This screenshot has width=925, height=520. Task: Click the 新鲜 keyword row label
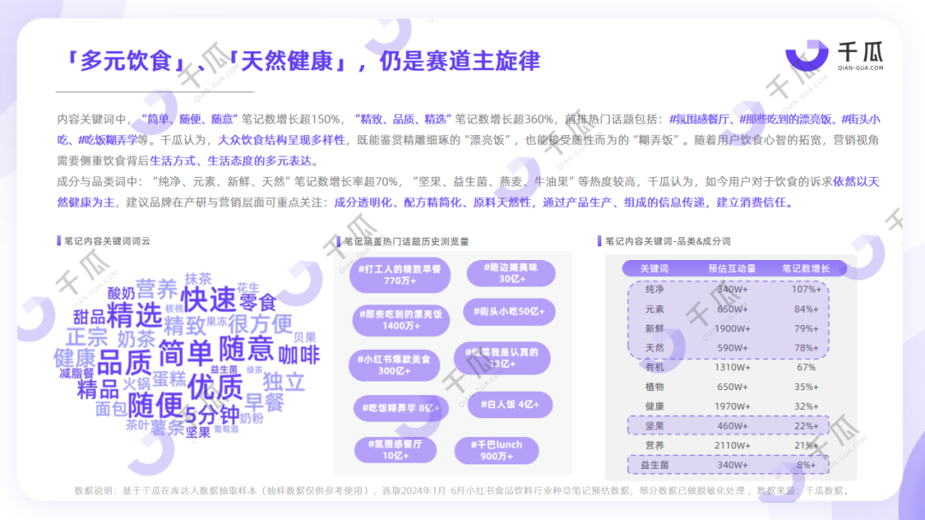pos(654,328)
